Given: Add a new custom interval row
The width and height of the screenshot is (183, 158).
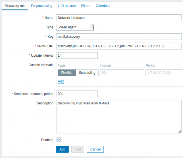Looking at the screenshot, I should tap(61, 81).
